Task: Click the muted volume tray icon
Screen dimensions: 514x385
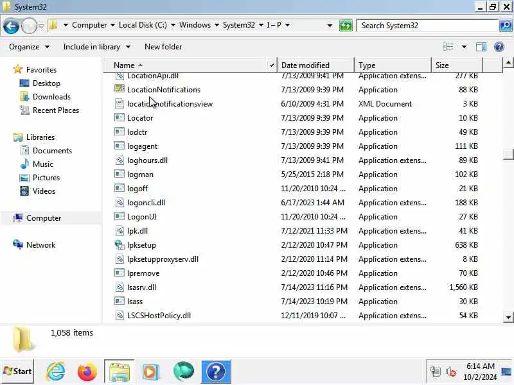Action: pyautogui.click(x=451, y=372)
